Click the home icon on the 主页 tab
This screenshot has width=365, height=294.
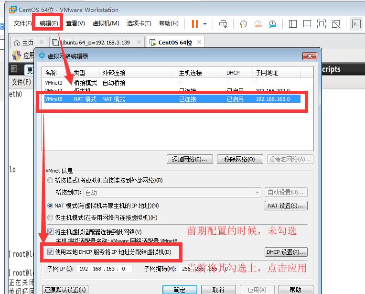click(17, 43)
